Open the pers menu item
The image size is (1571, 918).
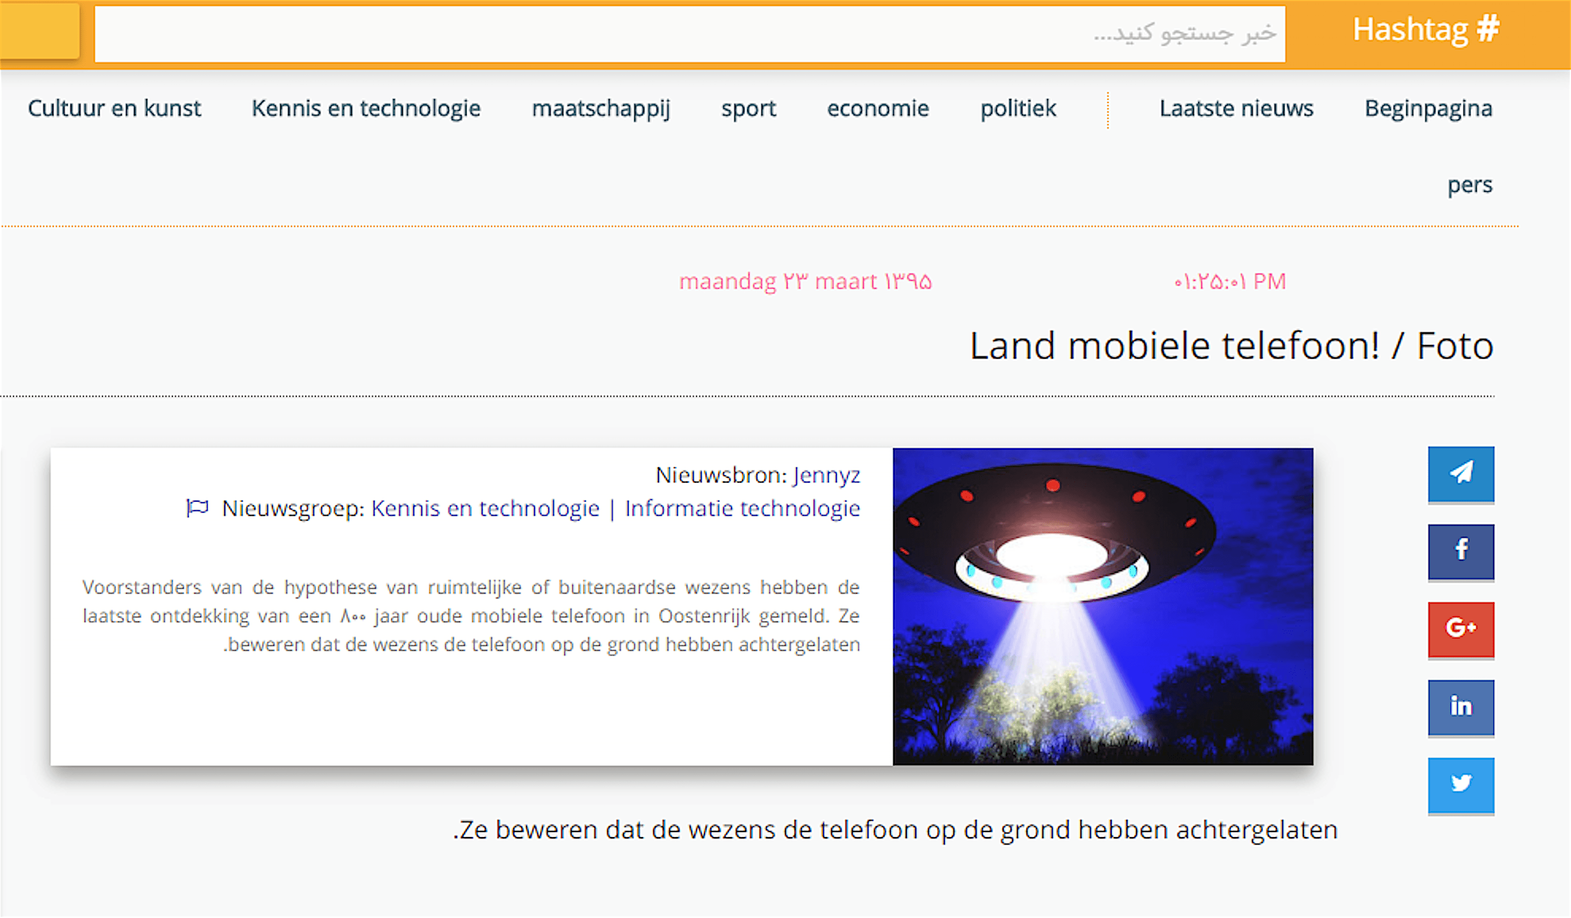click(1469, 185)
